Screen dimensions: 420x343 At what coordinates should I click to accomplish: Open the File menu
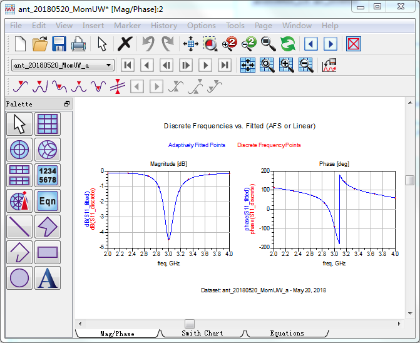pyautogui.click(x=16, y=26)
